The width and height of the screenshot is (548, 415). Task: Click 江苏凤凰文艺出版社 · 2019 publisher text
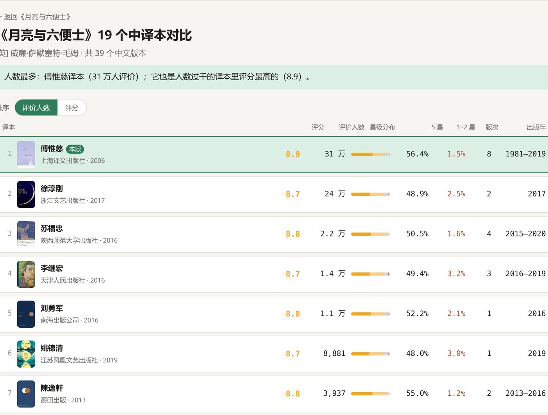tap(79, 360)
